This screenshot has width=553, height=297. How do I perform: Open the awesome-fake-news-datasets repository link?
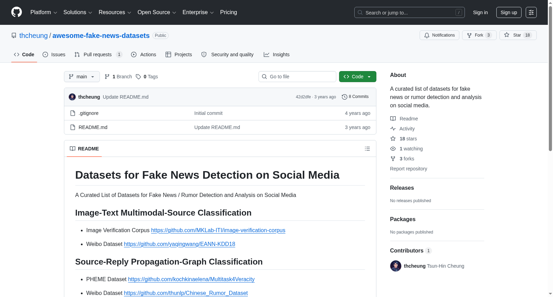coord(101,36)
